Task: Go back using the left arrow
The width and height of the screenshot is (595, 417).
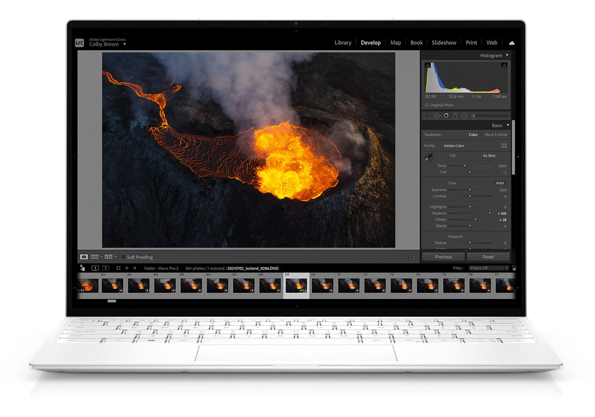Action: (127, 268)
